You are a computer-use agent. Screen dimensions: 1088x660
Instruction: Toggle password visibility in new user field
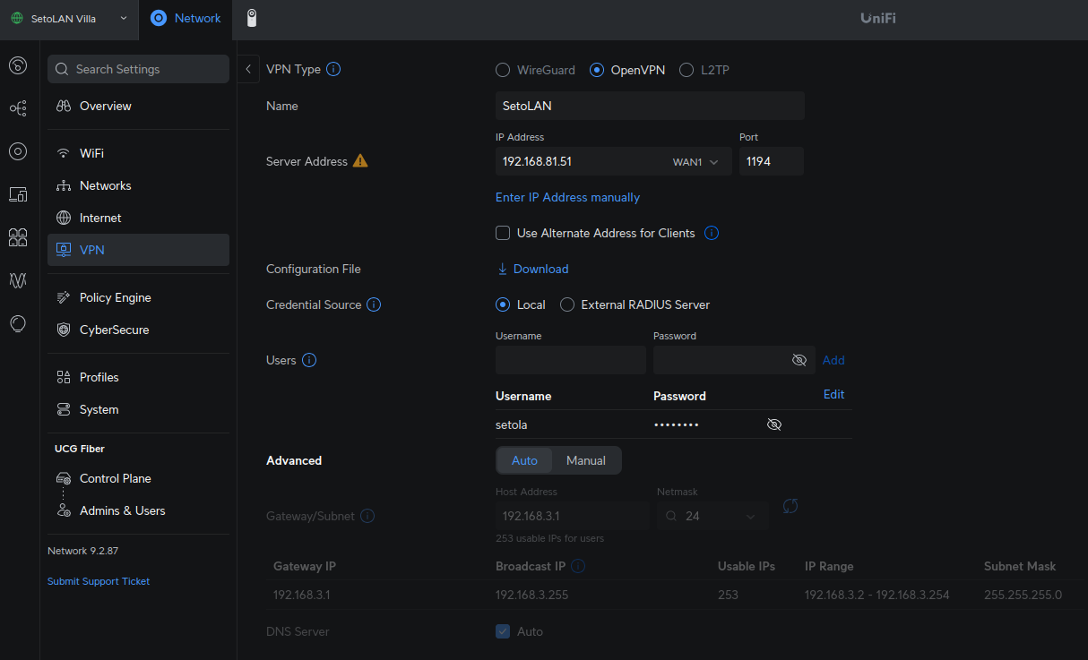[x=799, y=360]
